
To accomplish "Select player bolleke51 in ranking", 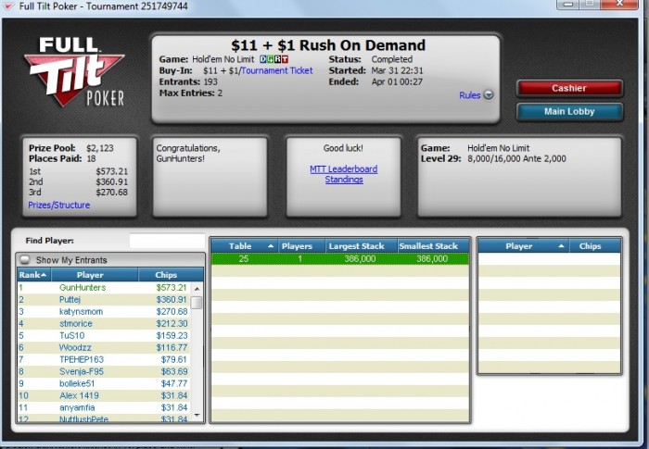I will [x=104, y=383].
